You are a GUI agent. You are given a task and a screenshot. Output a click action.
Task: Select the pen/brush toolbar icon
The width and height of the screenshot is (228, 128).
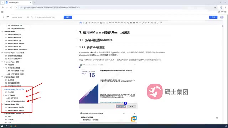click(x=143, y=23)
